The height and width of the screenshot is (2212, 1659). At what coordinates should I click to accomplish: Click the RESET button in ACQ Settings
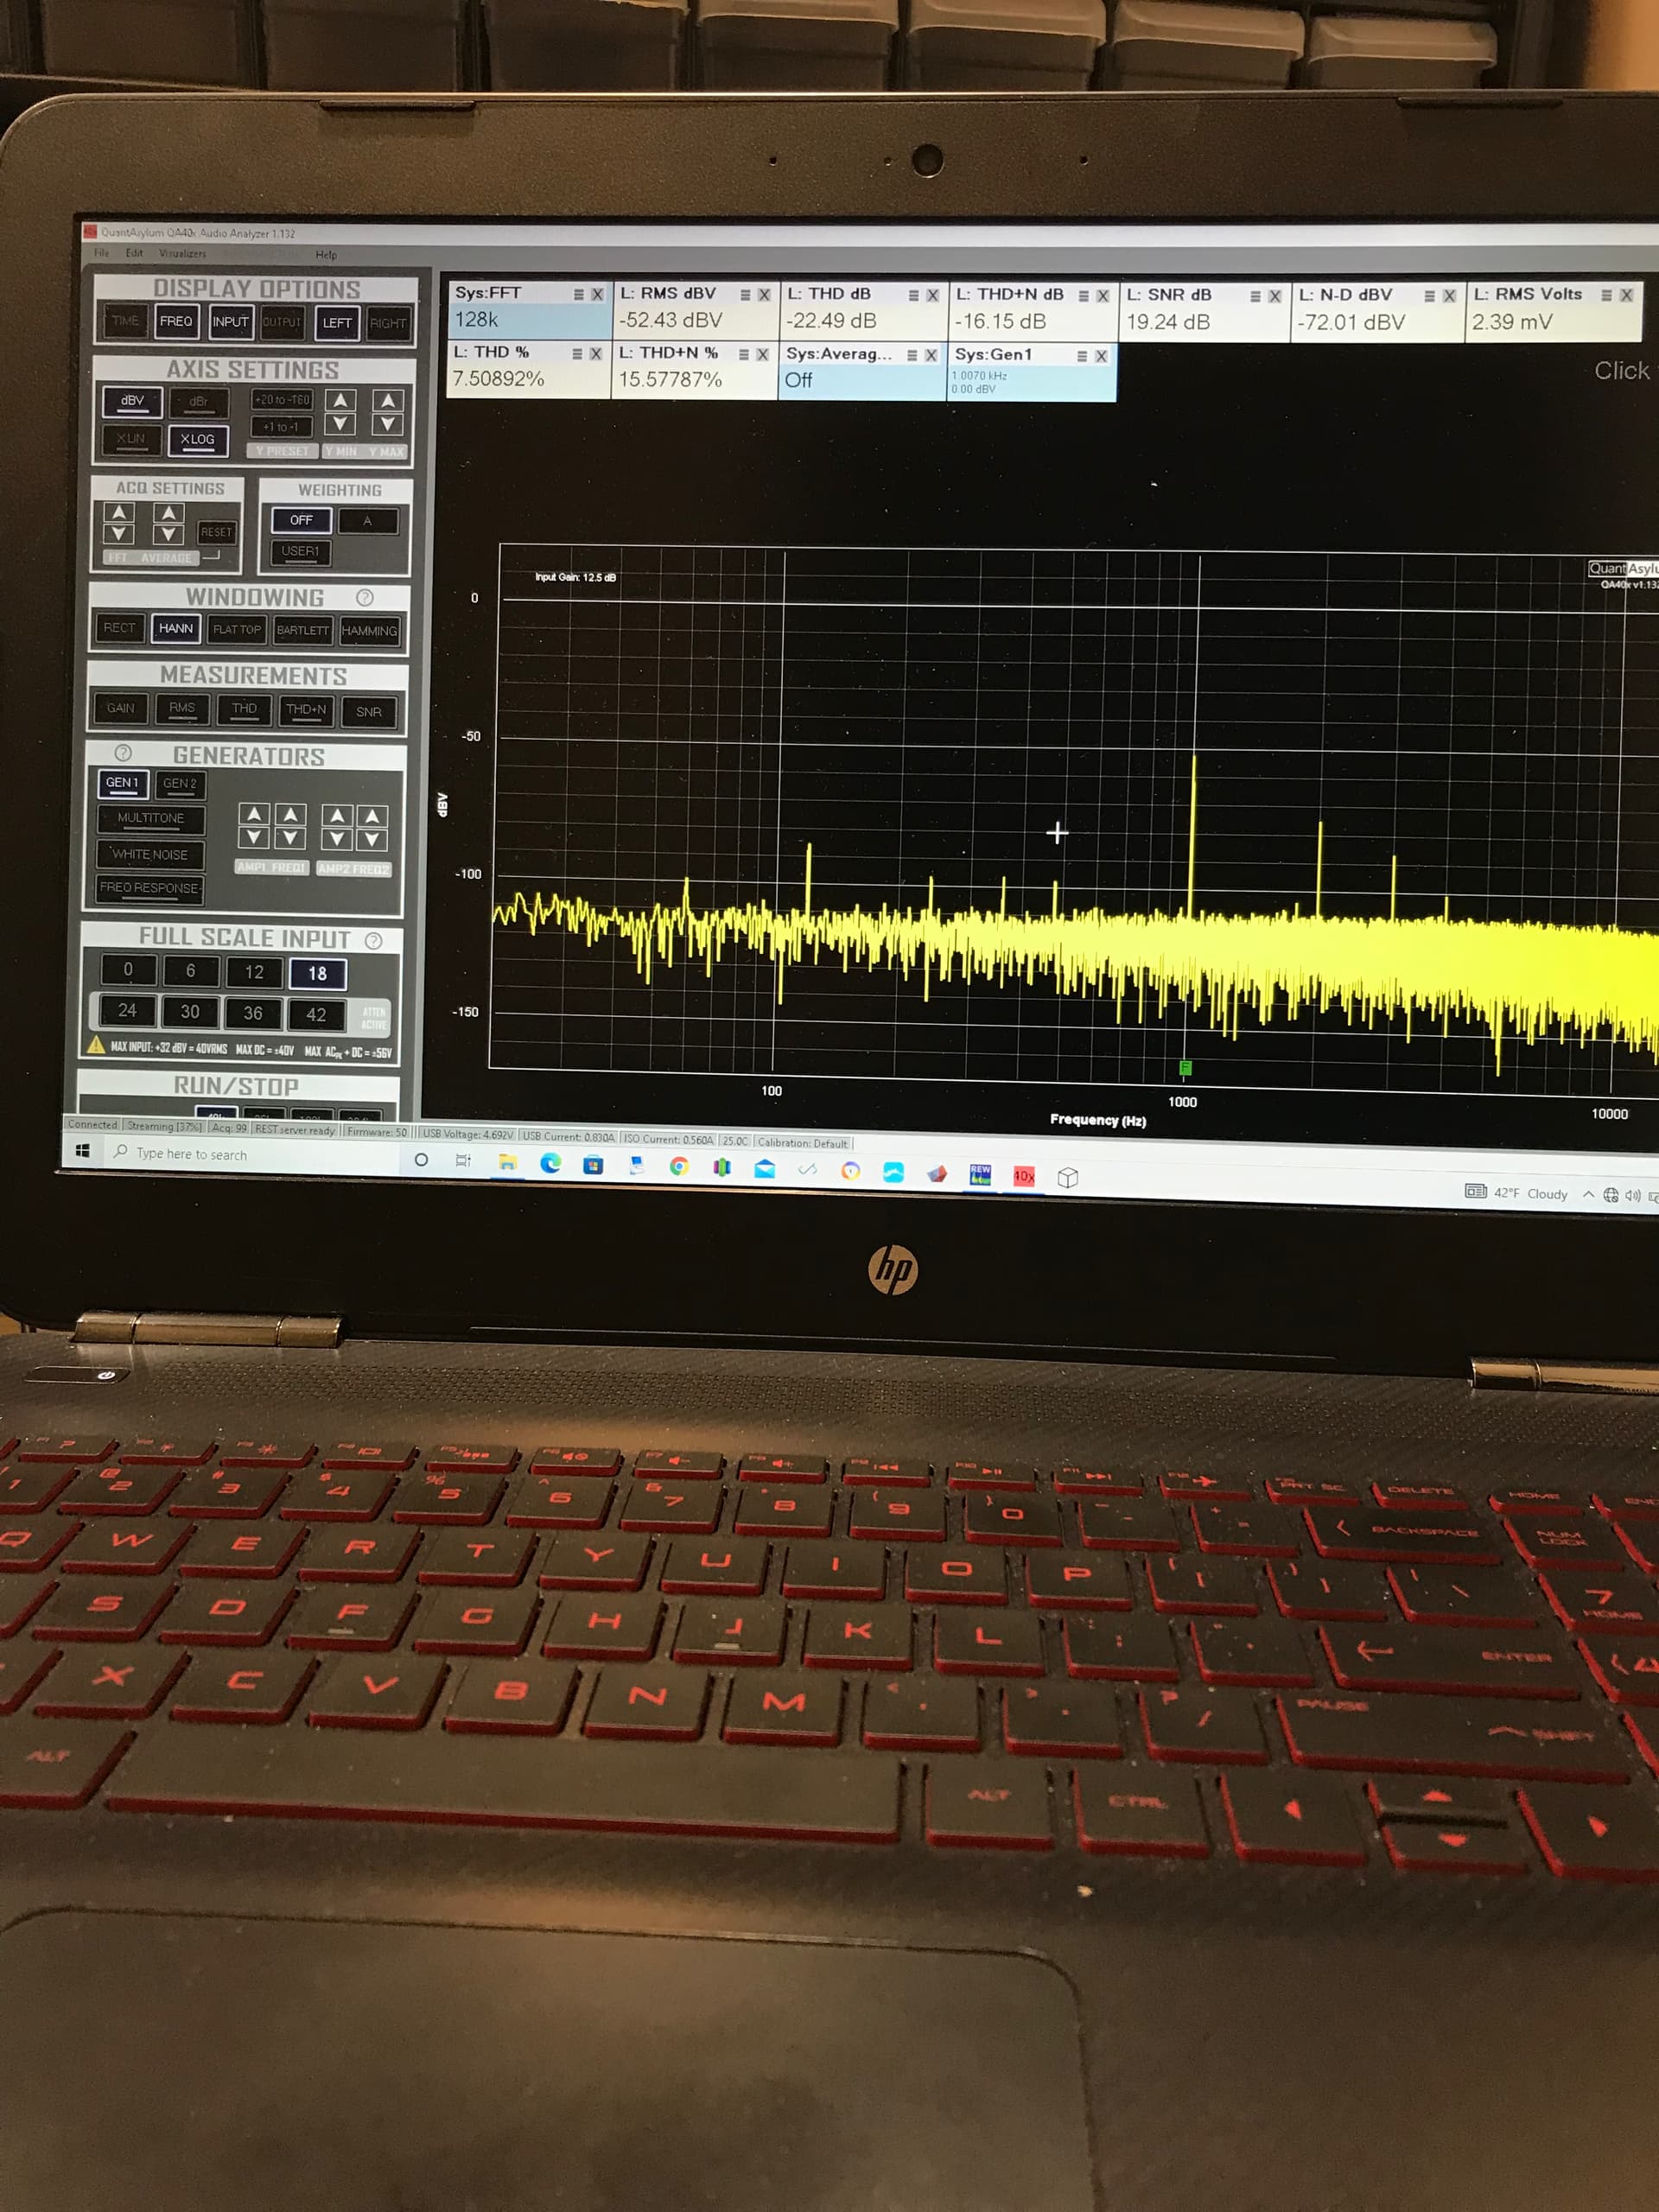[216, 532]
